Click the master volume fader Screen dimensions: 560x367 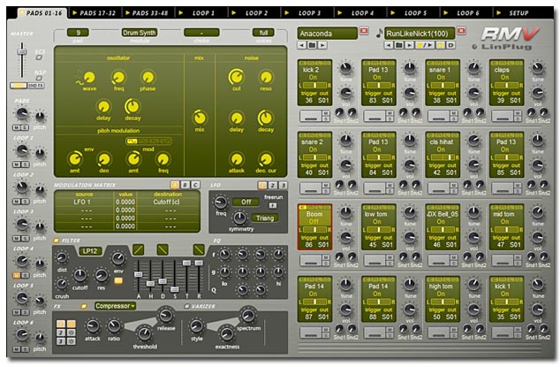(22, 52)
